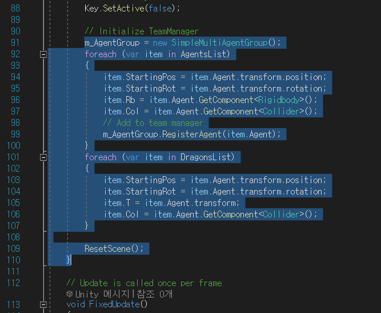Click 'item.T' on line 105

coord(117,203)
